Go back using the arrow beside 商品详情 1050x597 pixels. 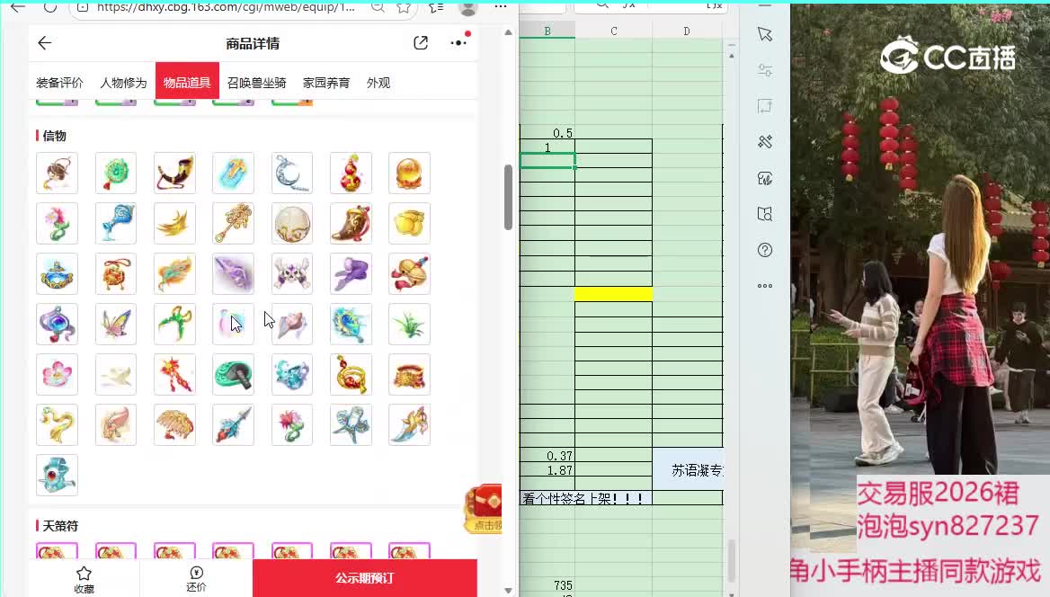45,43
